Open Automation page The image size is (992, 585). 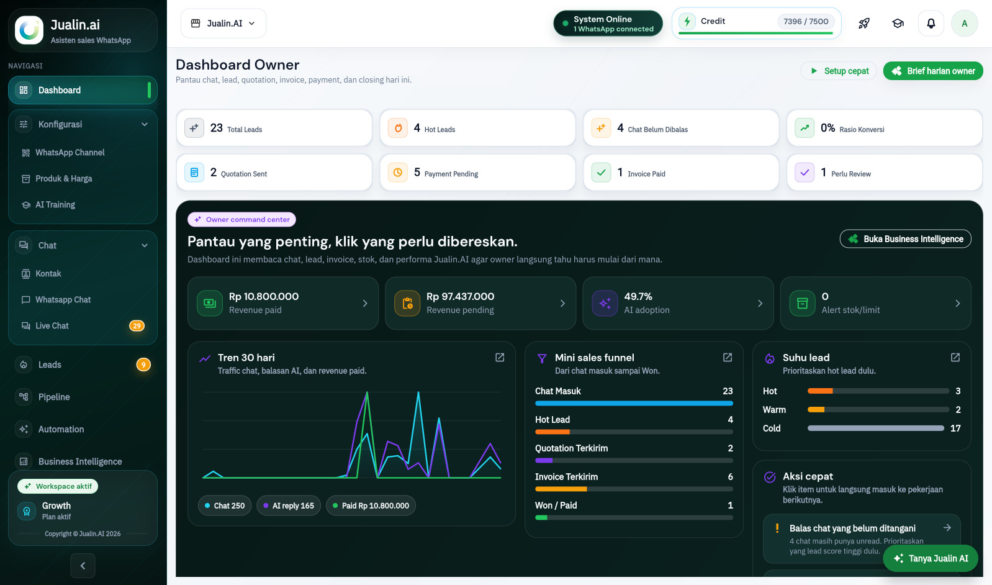point(83,429)
